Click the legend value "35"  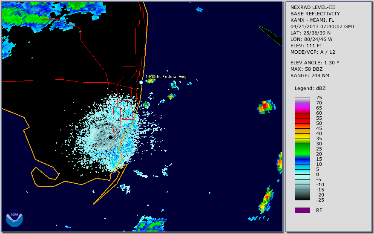click(319, 139)
